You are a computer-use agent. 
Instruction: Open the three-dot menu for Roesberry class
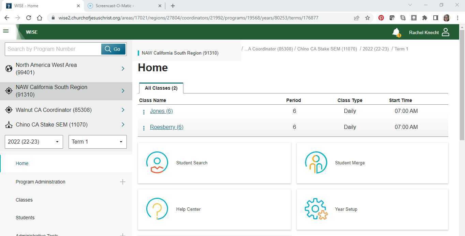coord(144,128)
